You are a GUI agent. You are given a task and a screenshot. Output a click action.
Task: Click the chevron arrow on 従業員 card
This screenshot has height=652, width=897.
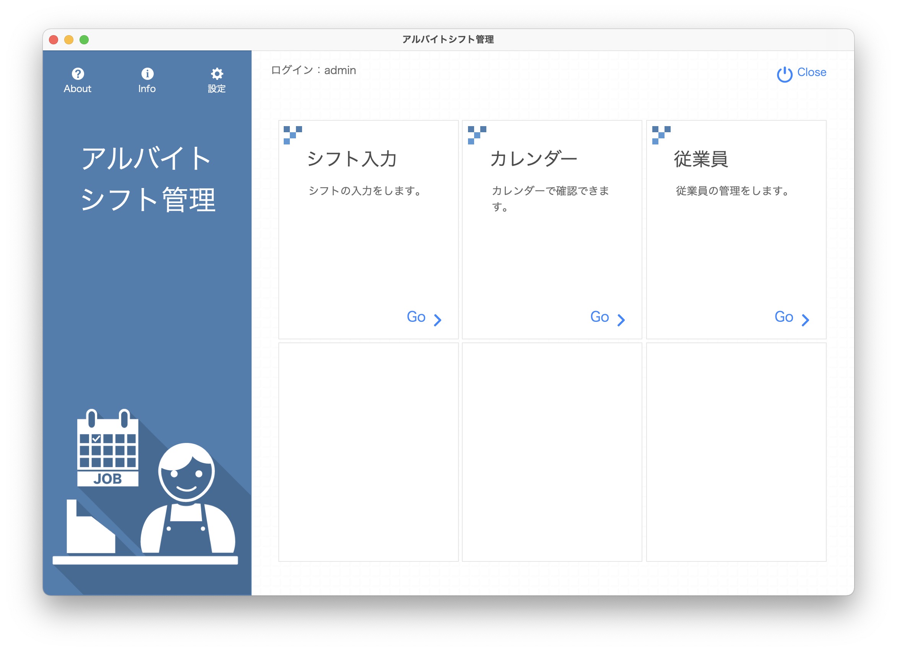coord(805,320)
